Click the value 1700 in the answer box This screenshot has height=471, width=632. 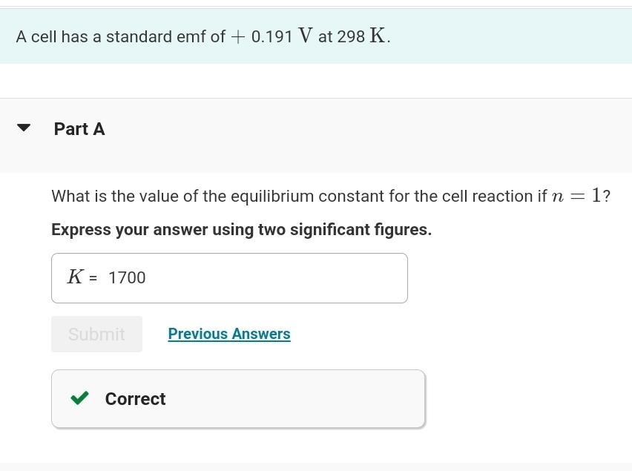[x=127, y=277]
